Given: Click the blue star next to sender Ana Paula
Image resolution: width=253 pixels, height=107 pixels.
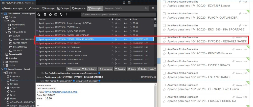Looking at the screenshot, I should (x=99, y=73).
